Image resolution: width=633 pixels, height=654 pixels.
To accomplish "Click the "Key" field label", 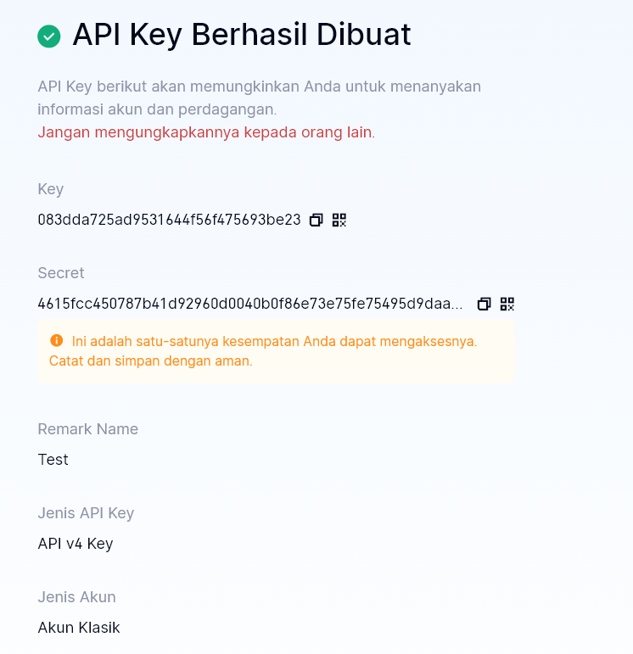I will pyautogui.click(x=51, y=189).
